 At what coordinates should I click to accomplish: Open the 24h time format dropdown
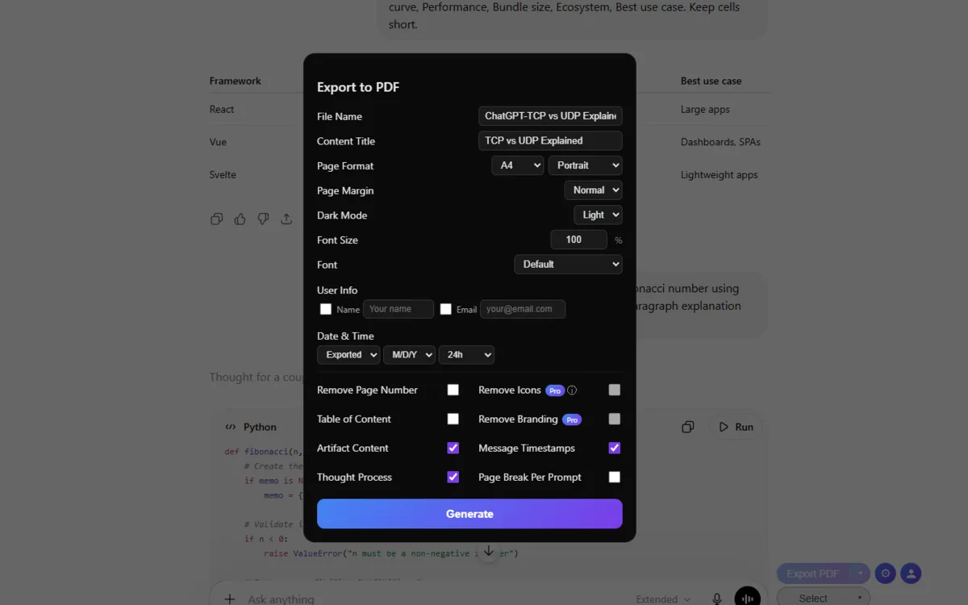tap(466, 355)
